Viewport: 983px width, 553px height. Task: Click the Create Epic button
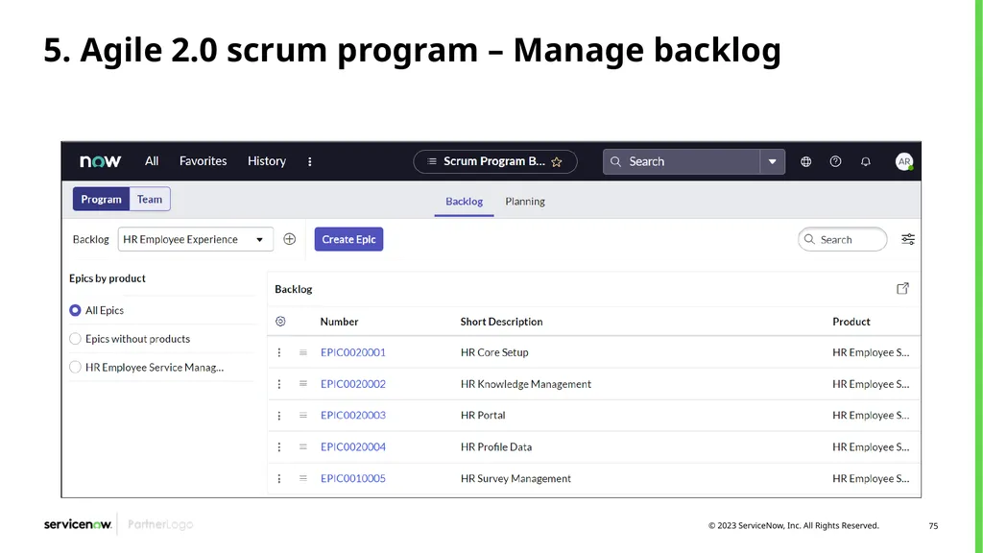point(348,239)
